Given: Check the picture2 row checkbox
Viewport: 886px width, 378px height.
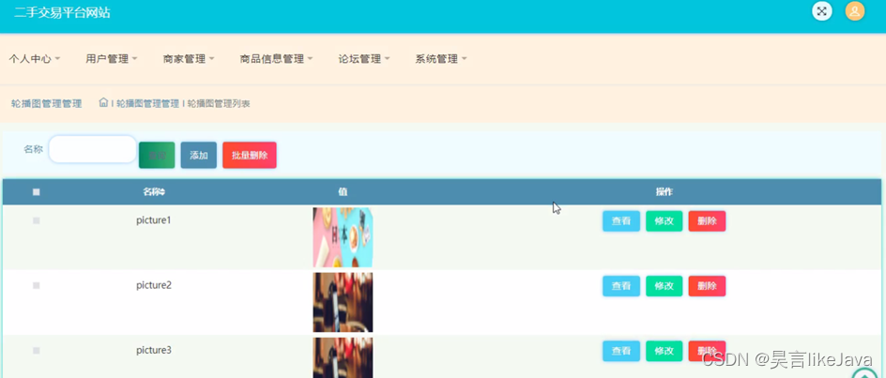Looking at the screenshot, I should [37, 285].
